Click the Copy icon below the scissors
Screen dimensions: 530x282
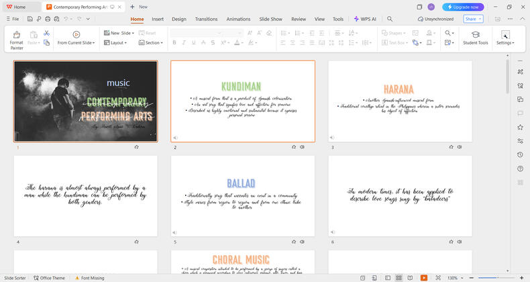[47, 42]
